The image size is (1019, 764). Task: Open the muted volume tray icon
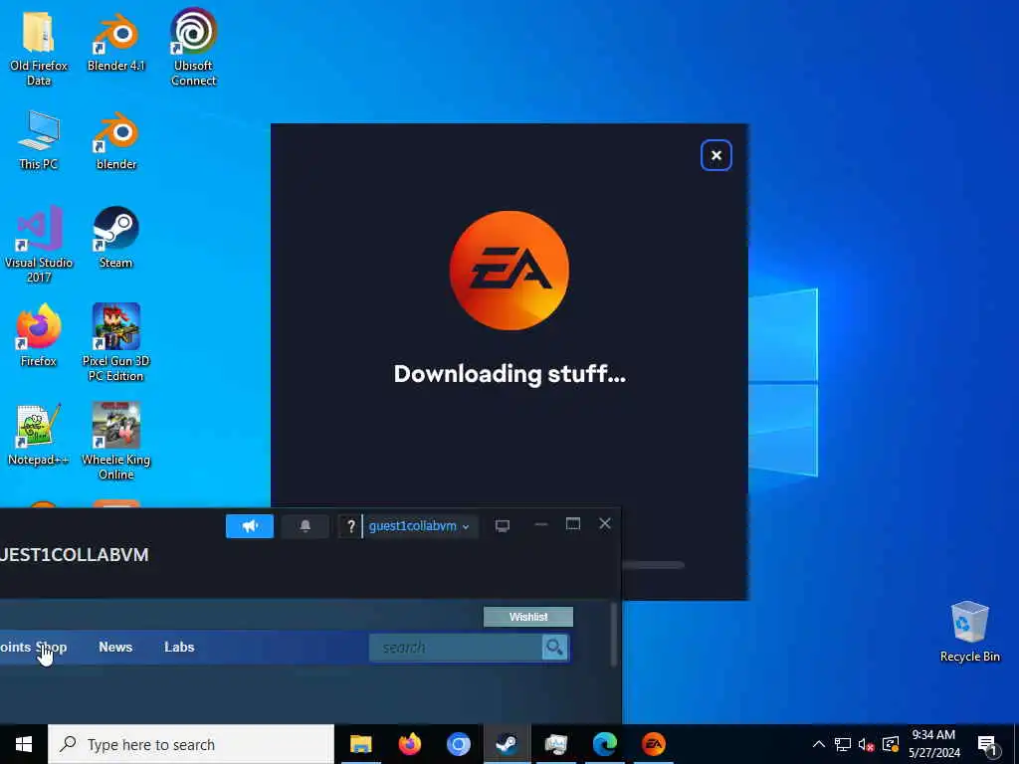867,744
